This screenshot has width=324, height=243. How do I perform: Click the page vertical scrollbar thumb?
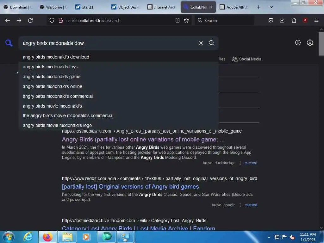(x=321, y=44)
